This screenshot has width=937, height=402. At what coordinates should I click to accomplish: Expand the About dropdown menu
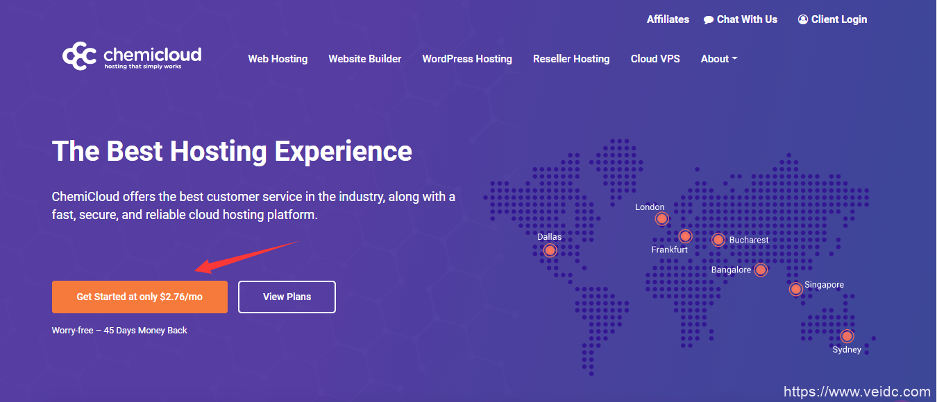click(x=718, y=59)
